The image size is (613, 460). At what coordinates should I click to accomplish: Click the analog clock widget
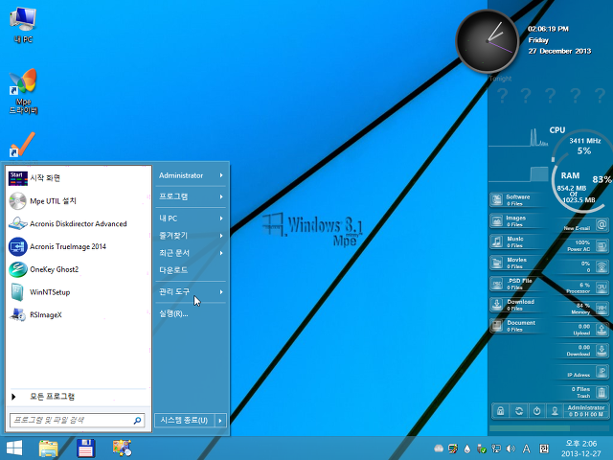click(x=488, y=41)
